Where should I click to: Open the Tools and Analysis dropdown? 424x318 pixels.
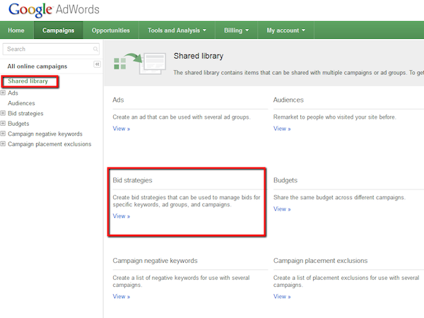click(x=177, y=30)
